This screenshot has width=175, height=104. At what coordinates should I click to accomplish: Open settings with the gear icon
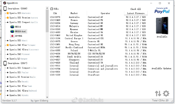[x=166, y=93]
